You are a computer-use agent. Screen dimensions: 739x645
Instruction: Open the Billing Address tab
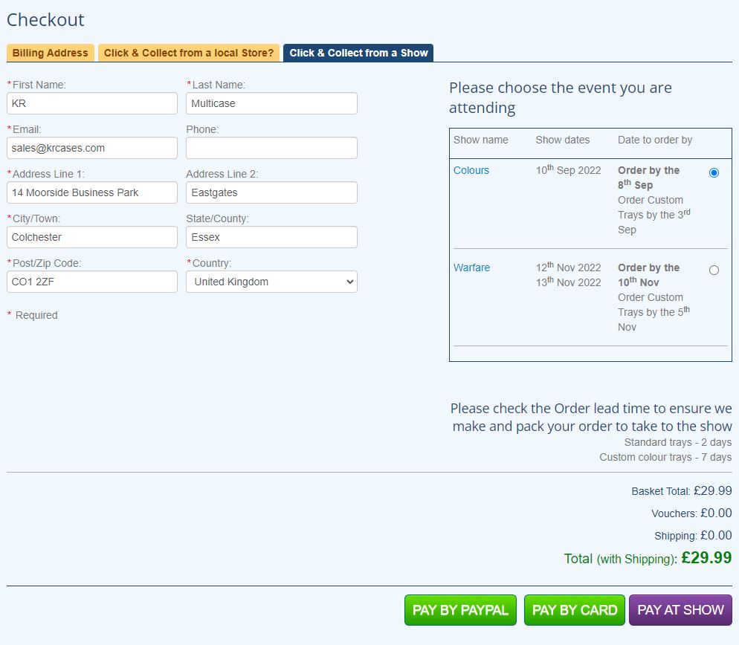tap(50, 53)
